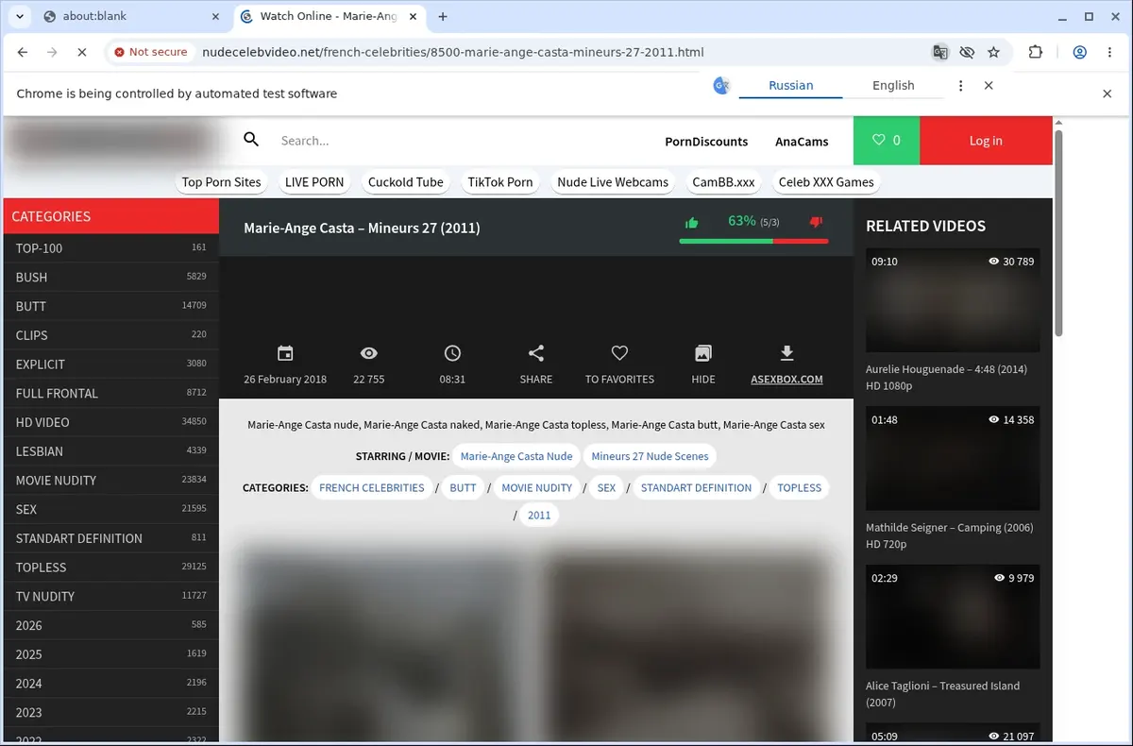Select 2026 in the categories list

110,625
